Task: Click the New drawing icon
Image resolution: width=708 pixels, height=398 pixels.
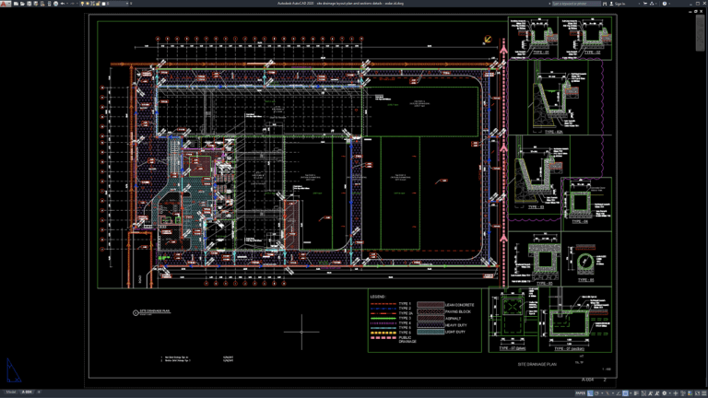Action: [x=16, y=4]
